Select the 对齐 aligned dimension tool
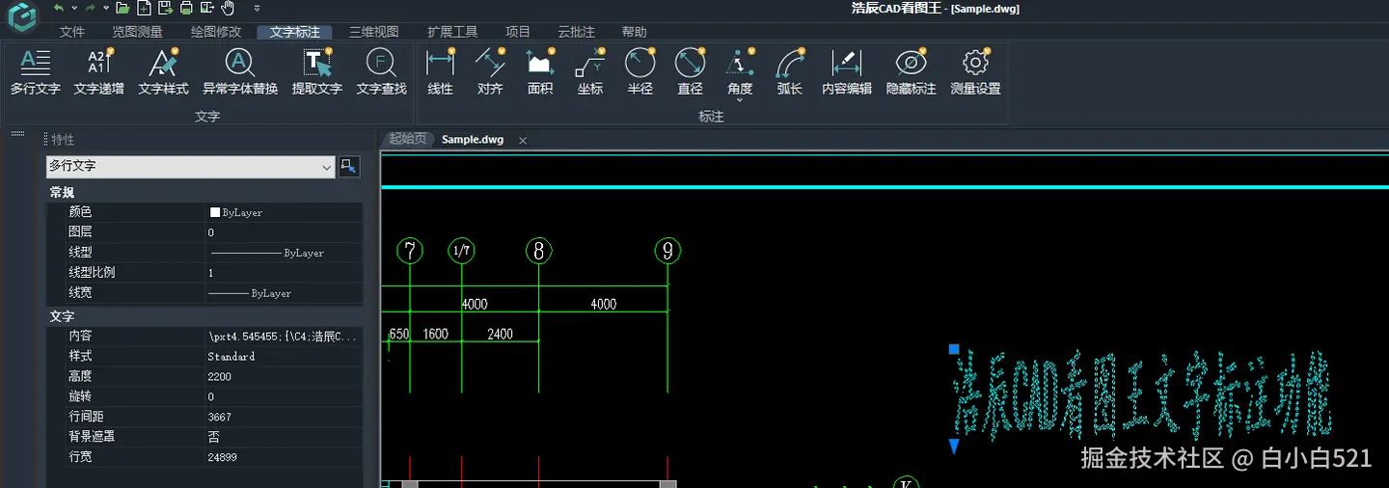The image size is (1389, 488). (x=490, y=73)
